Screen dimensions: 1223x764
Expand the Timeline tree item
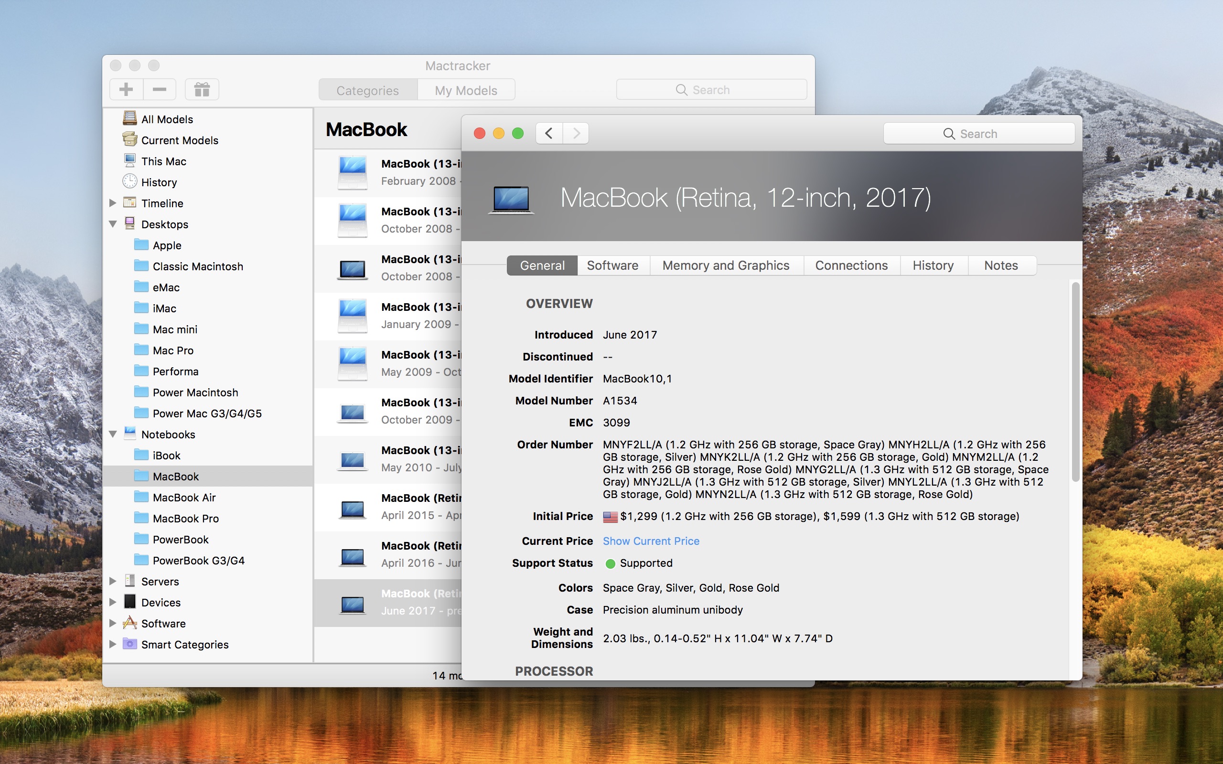(x=113, y=202)
